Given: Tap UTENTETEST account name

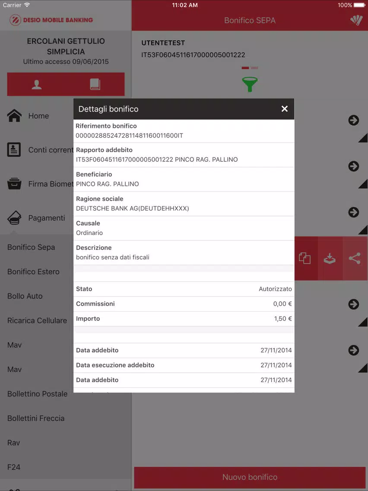Looking at the screenshot, I should point(163,43).
